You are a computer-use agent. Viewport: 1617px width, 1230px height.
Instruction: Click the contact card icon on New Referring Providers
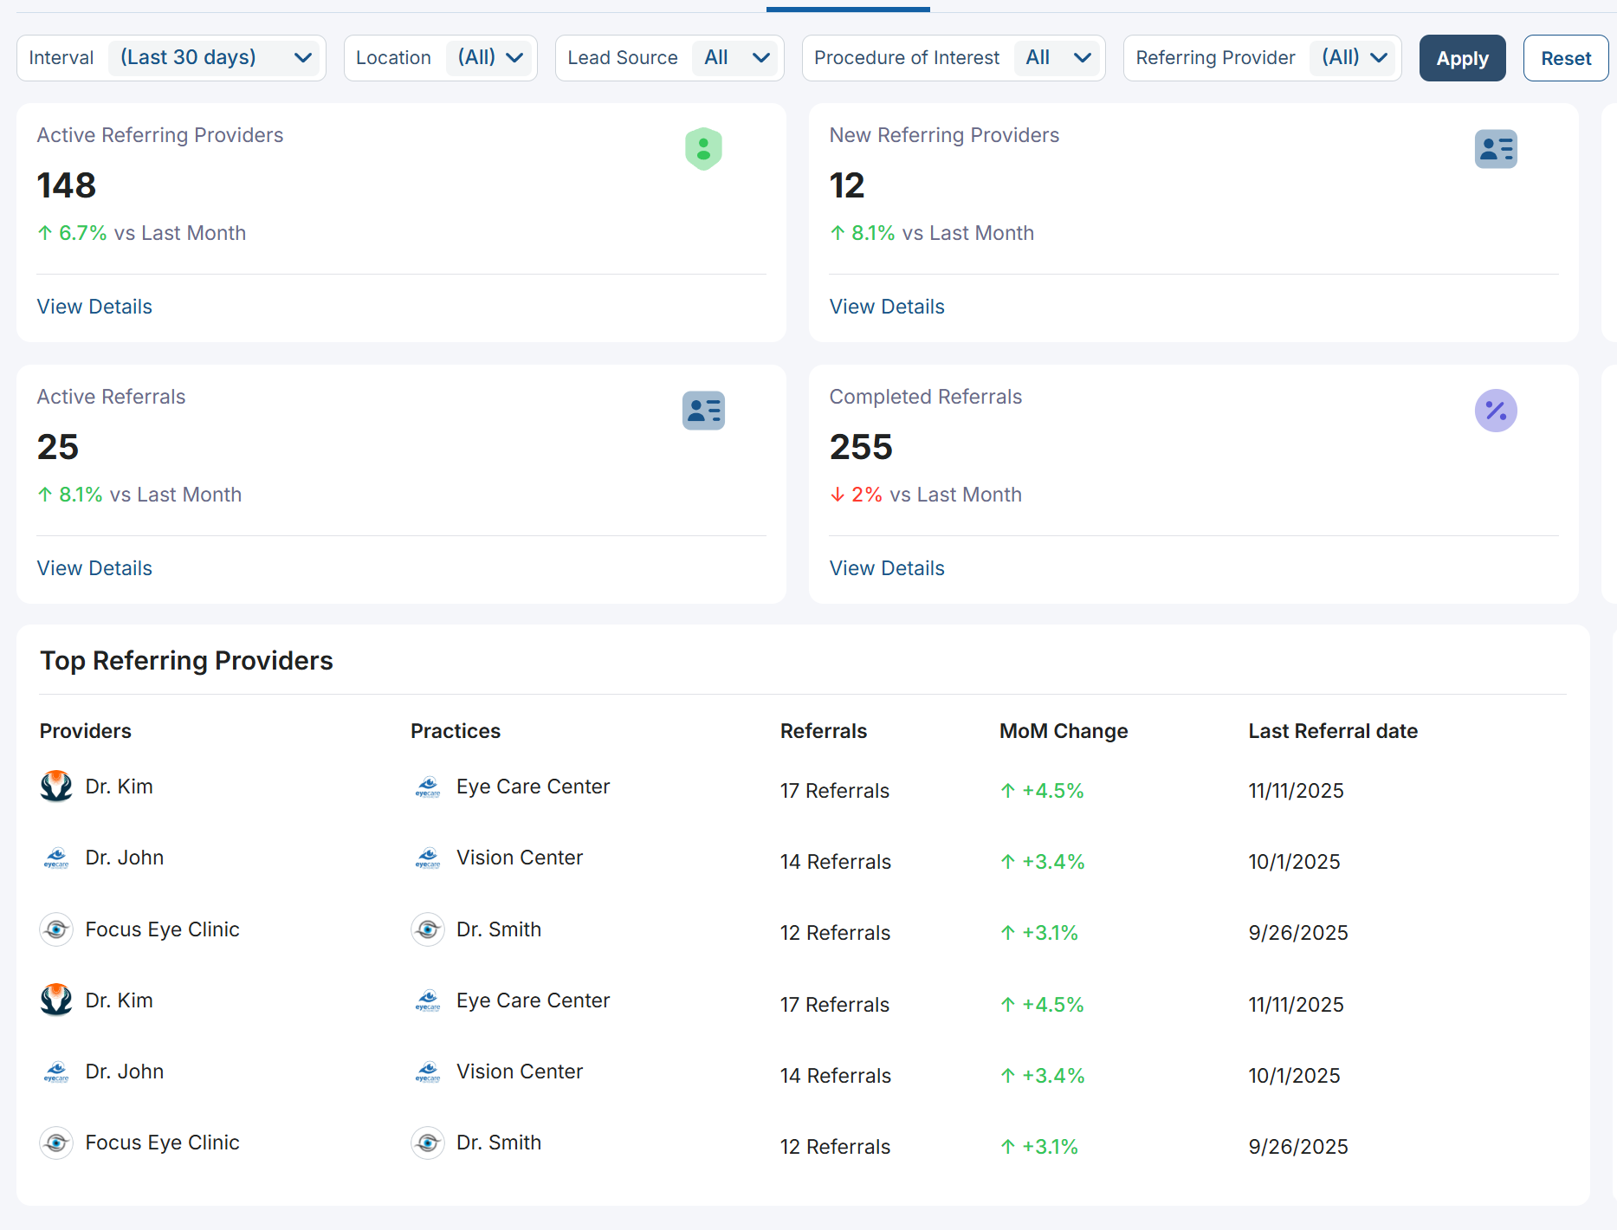click(1496, 149)
